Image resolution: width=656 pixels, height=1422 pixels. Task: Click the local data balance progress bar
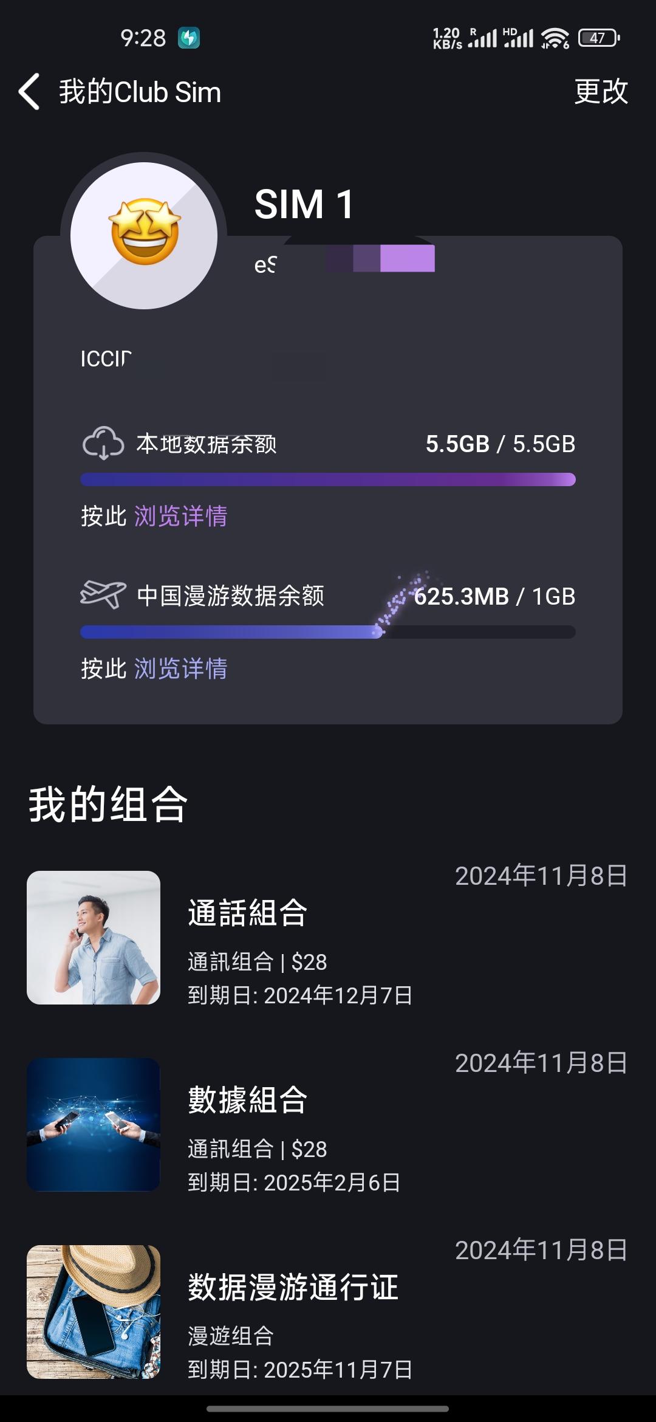(327, 479)
